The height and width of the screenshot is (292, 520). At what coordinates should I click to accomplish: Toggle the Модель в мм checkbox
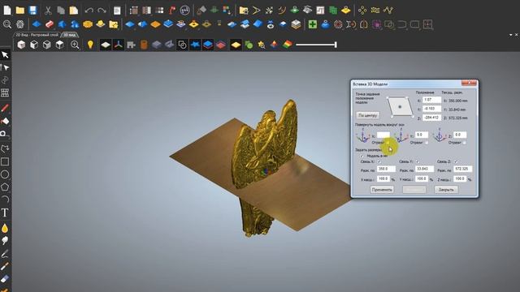(x=362, y=156)
